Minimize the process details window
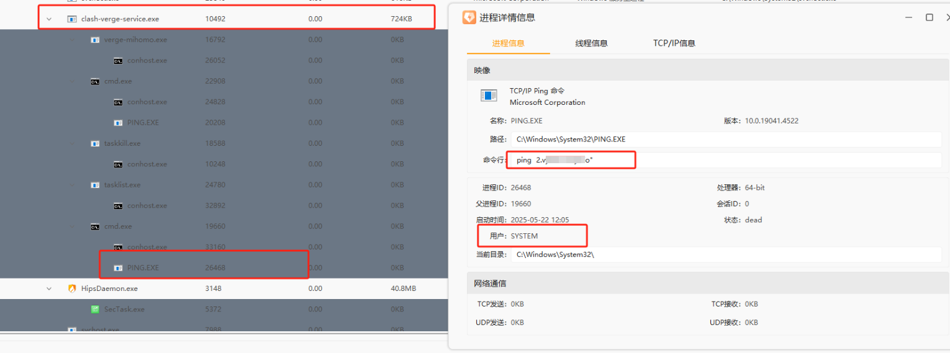This screenshot has height=353, width=950. [909, 17]
